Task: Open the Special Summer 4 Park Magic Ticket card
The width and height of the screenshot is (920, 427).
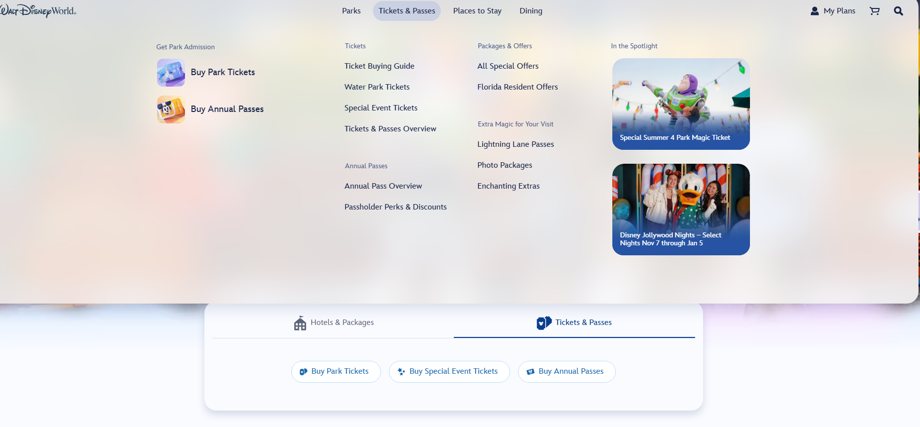Action: pyautogui.click(x=681, y=104)
